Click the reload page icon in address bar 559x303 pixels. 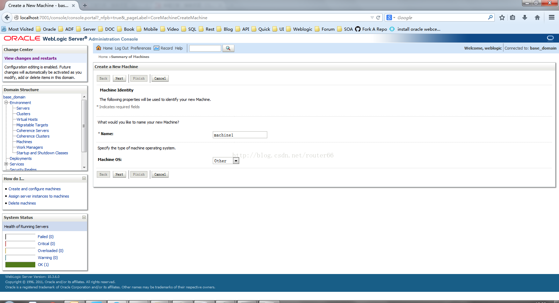(x=378, y=17)
